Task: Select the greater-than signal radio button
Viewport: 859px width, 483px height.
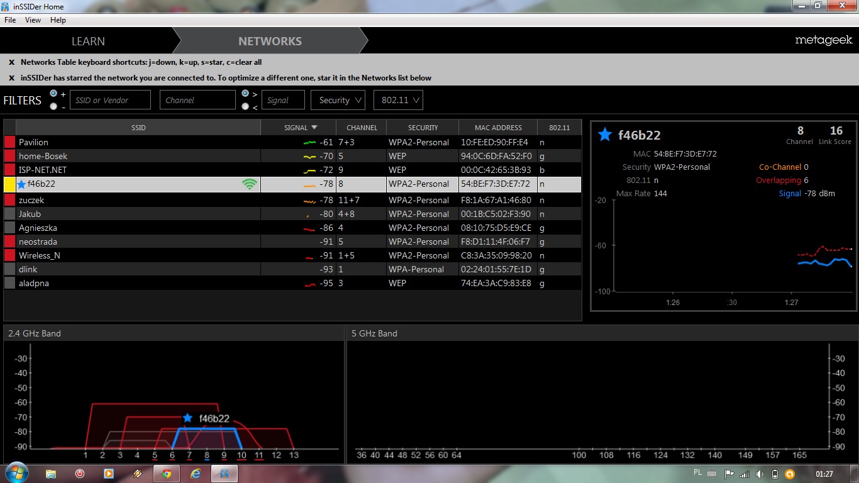Action: (245, 93)
